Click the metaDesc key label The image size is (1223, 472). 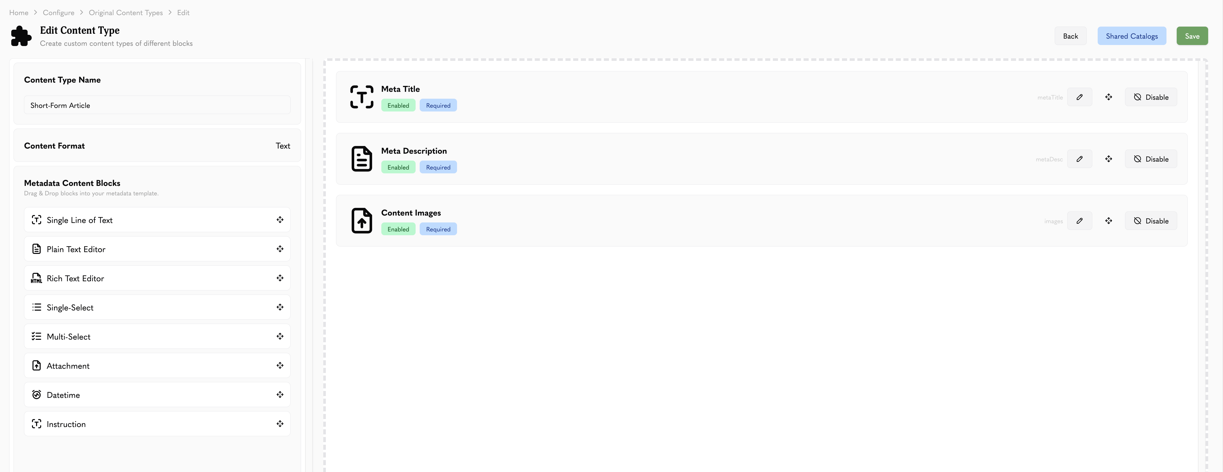[1049, 159]
